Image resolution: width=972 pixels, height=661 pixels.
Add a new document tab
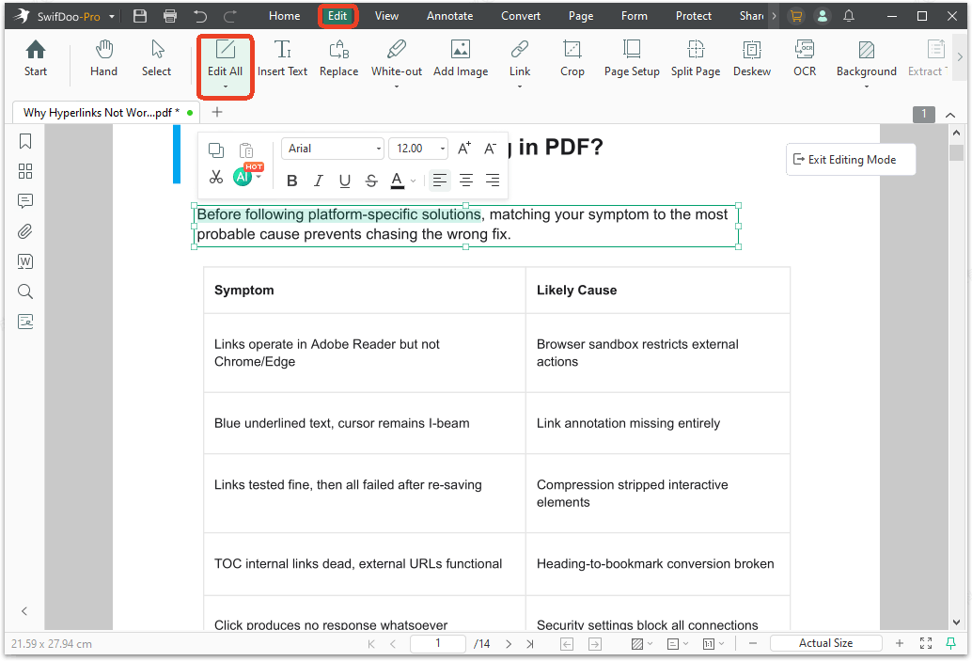(x=217, y=112)
